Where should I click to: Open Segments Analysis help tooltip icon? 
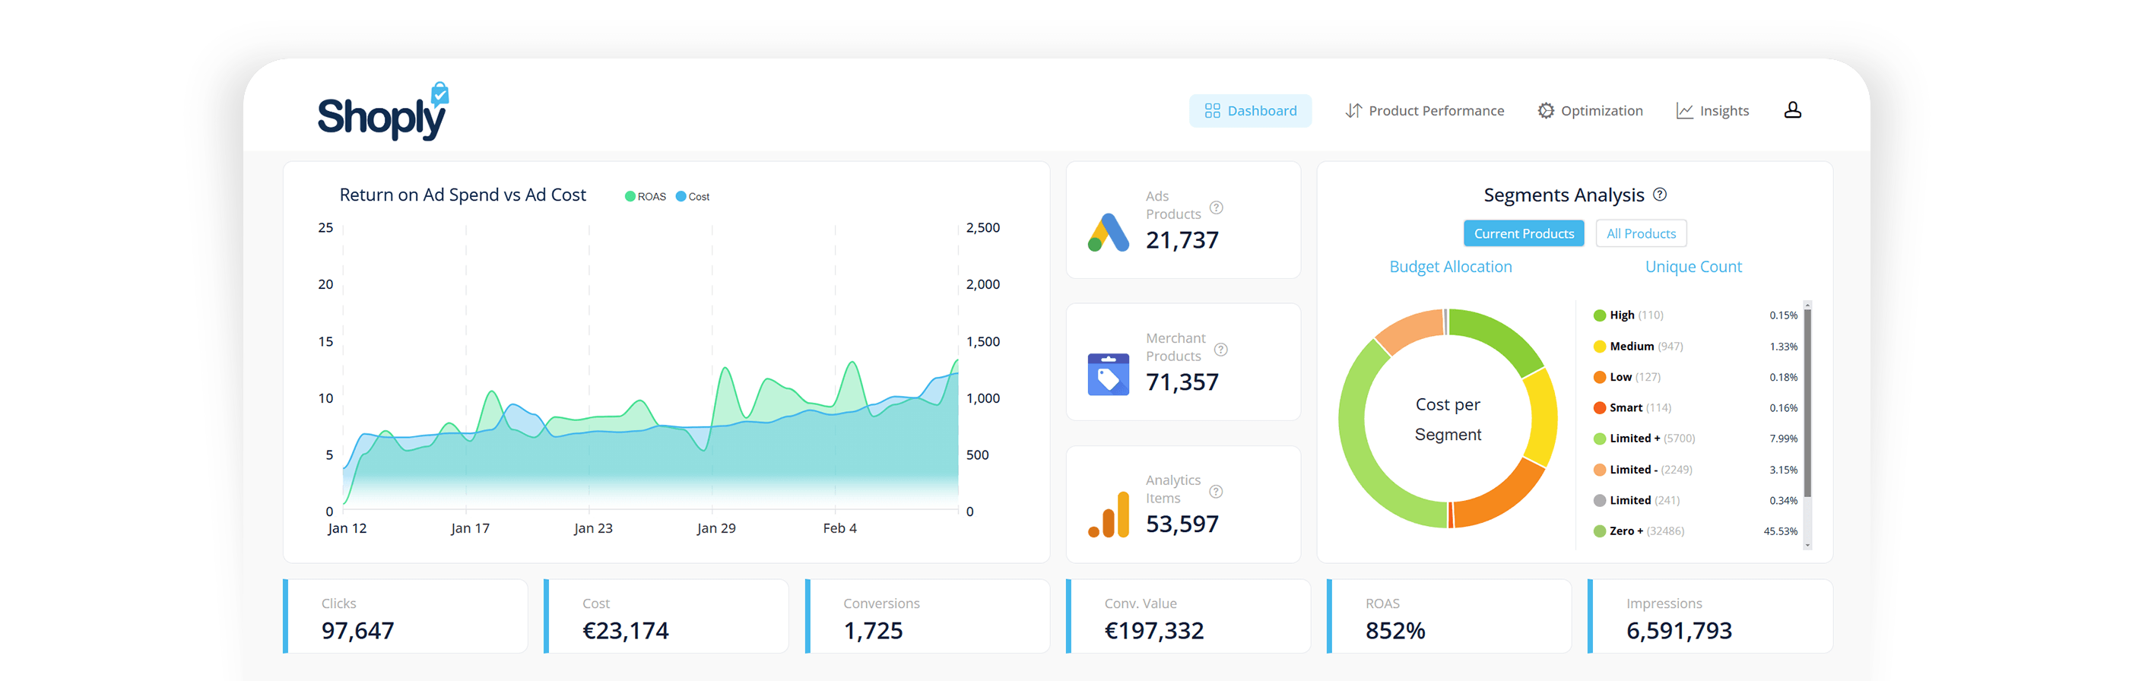click(1660, 195)
